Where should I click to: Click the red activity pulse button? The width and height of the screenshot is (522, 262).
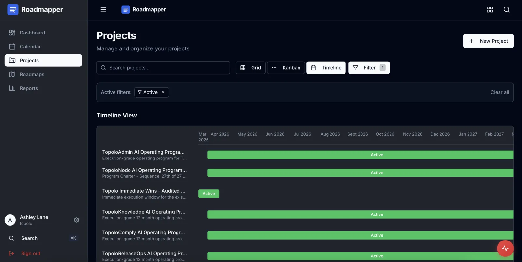(x=505, y=248)
